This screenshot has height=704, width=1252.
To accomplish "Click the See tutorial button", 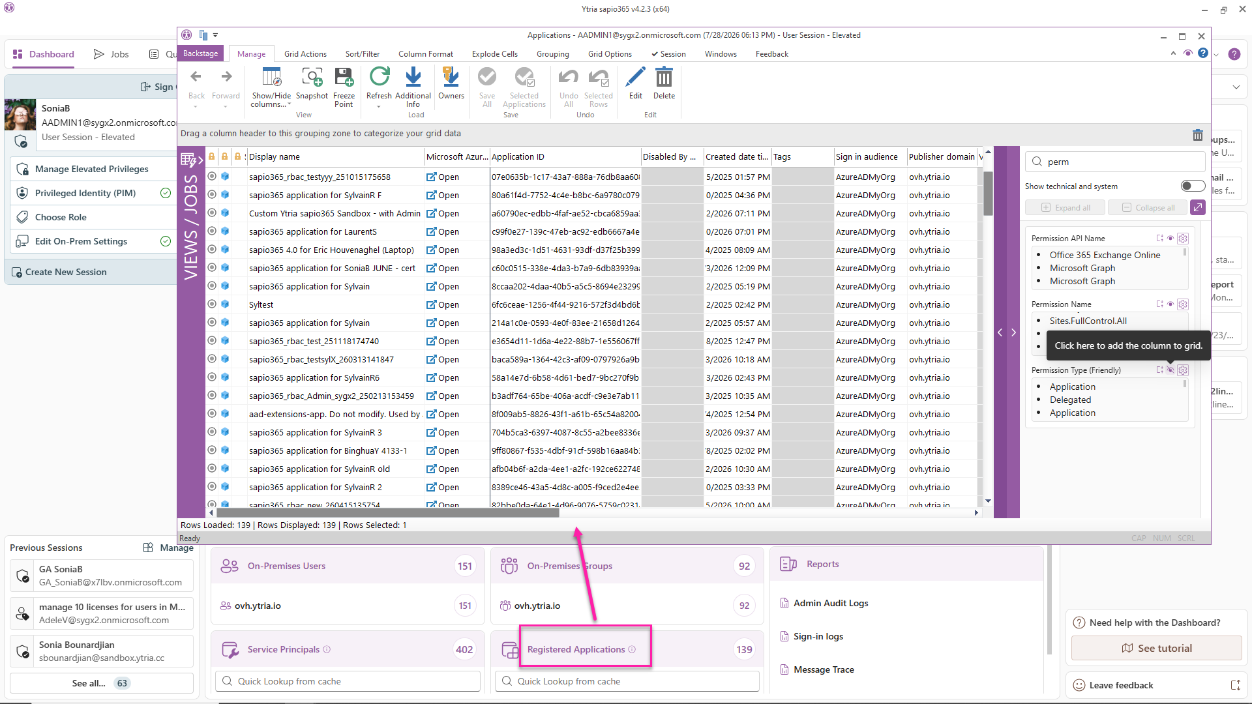I will pyautogui.click(x=1157, y=648).
